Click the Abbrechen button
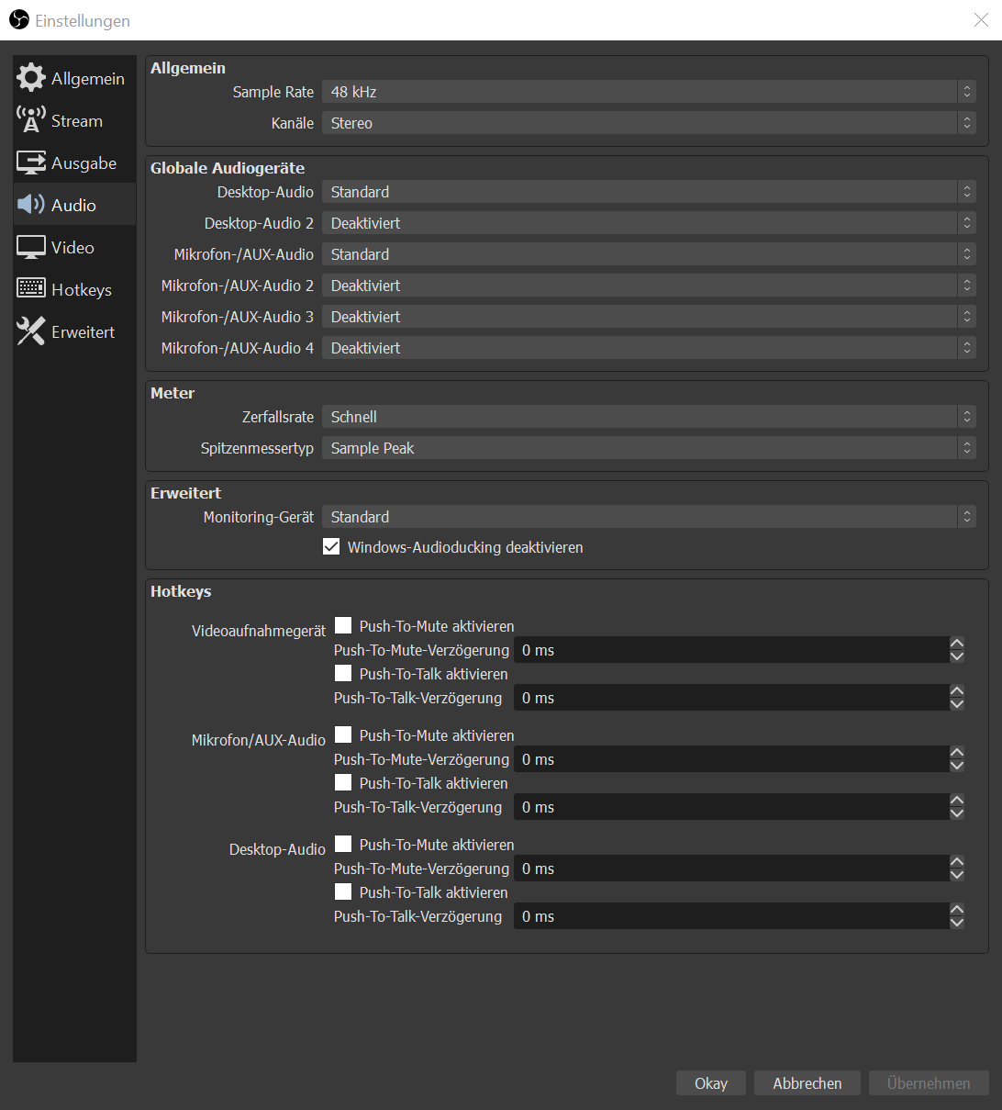 [x=807, y=1083]
